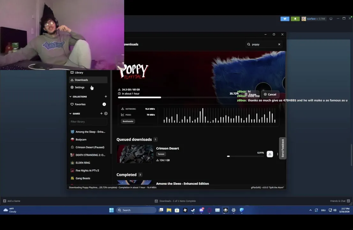Open File Explorer from the taskbar
This screenshot has width=353, height=230.
point(169,210)
